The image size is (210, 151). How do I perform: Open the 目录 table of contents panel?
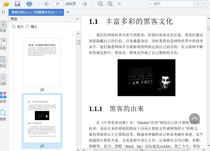pyautogui.click(x=3, y=27)
